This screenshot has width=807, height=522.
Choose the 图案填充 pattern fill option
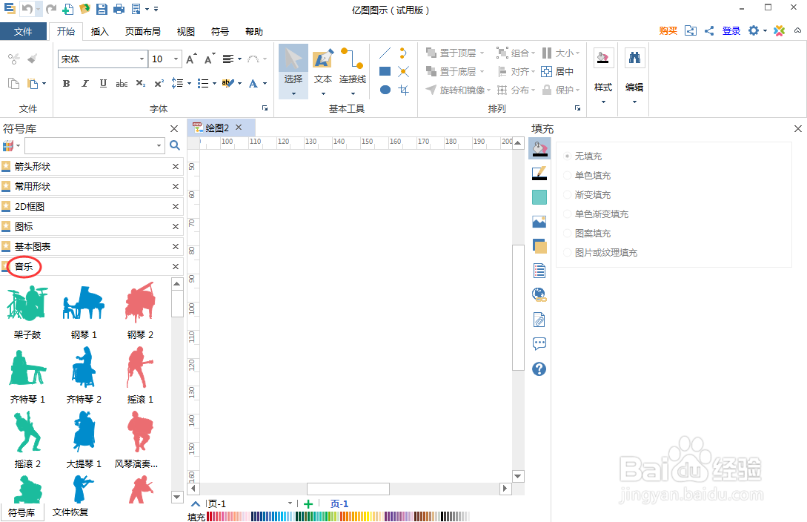(x=568, y=233)
